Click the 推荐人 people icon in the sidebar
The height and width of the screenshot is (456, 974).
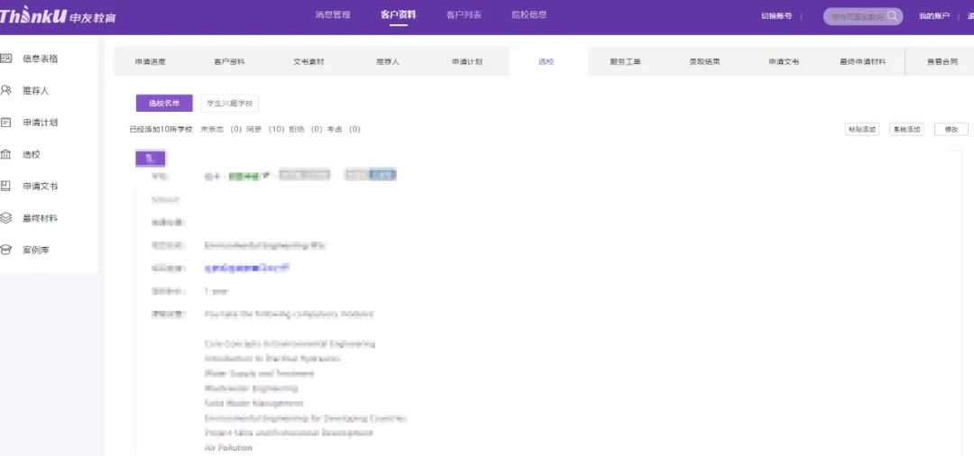click(x=6, y=90)
